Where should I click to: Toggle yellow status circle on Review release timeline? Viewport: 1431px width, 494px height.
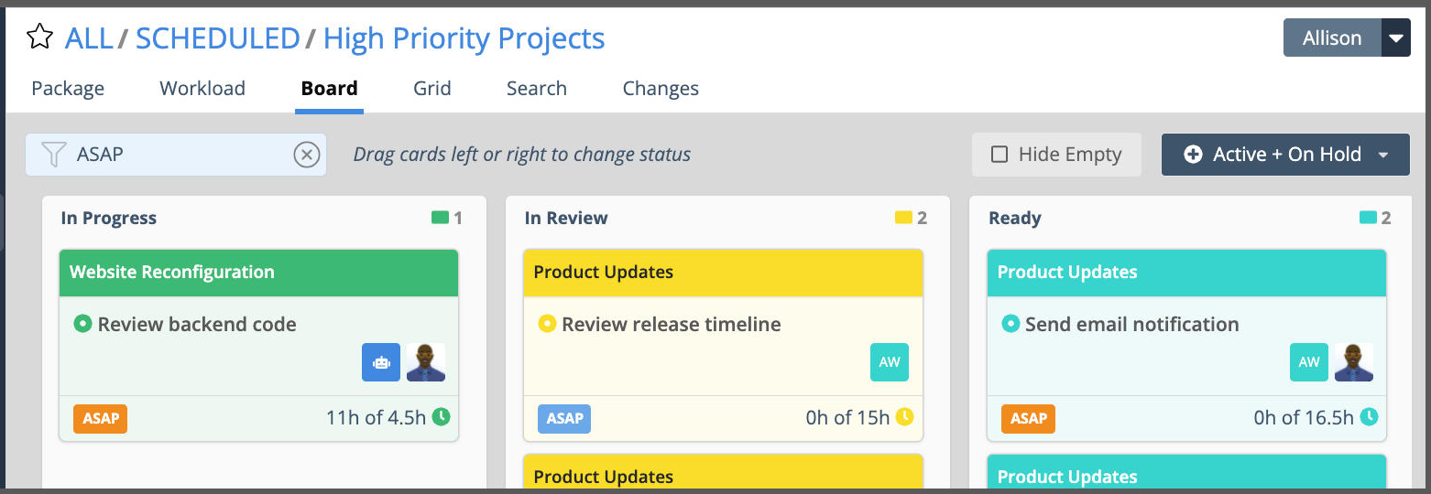(x=547, y=324)
